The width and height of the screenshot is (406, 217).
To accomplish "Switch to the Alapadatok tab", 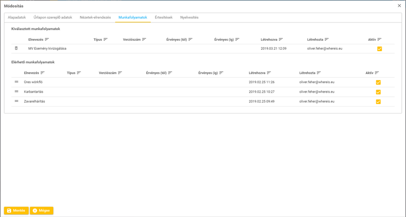I will [x=17, y=18].
